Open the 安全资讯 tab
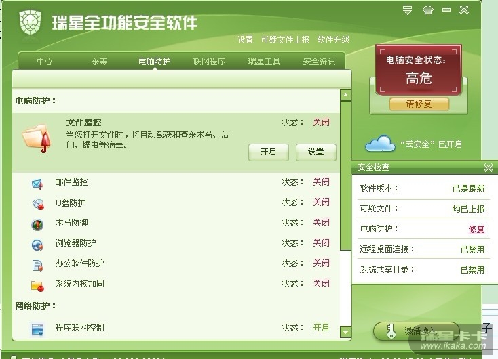This screenshot has width=498, height=359. coord(319,61)
